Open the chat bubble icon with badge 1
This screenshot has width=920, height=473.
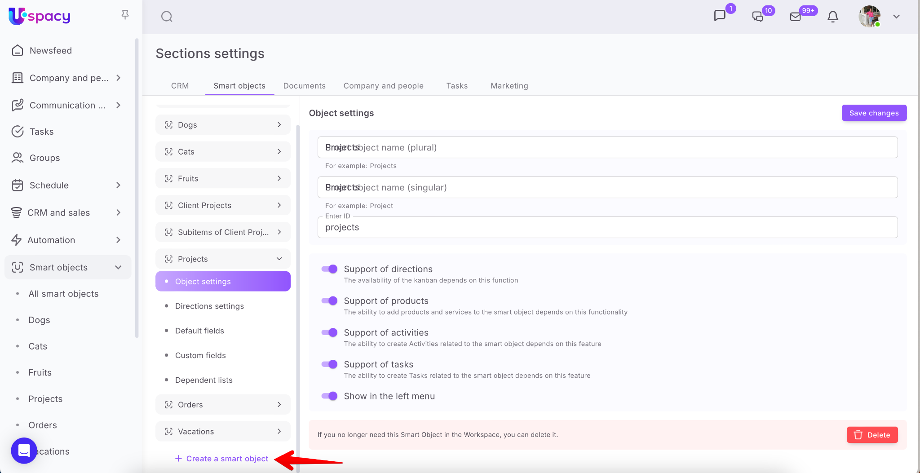720,16
